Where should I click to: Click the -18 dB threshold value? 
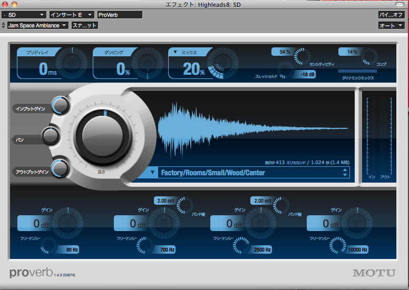pyautogui.click(x=307, y=75)
